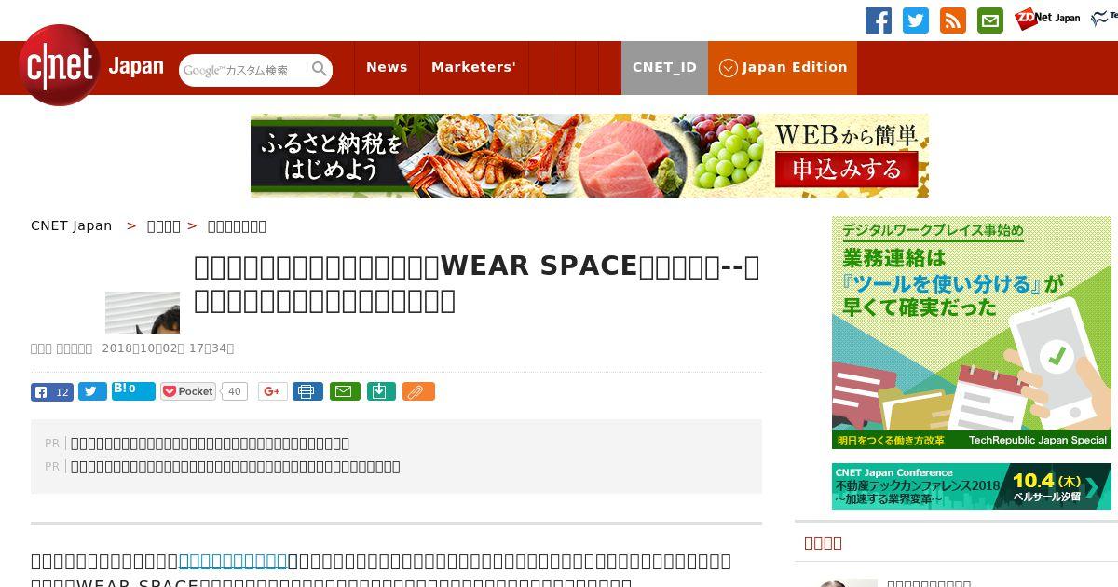Click the teal download-arrow icon

[381, 391]
